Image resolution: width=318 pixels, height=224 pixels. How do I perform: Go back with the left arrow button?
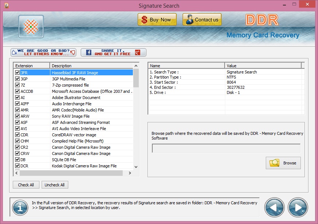275,208
